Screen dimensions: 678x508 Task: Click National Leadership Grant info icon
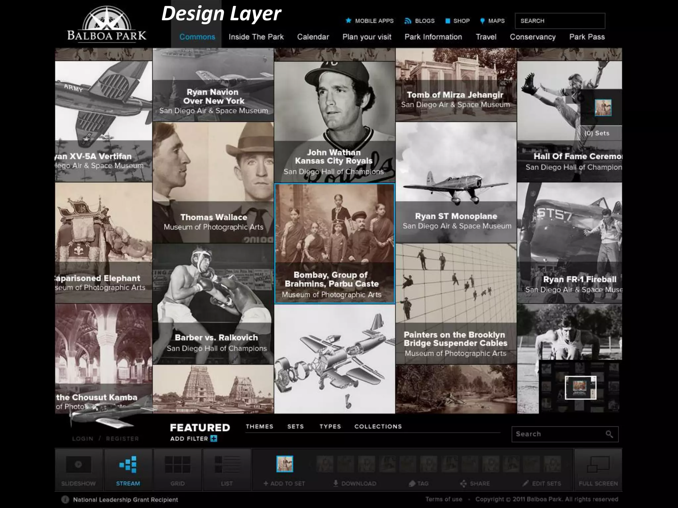click(65, 499)
